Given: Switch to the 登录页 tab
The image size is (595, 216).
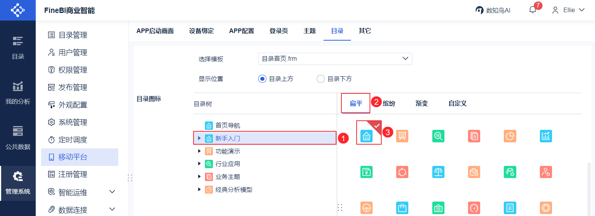Looking at the screenshot, I should [x=279, y=31].
